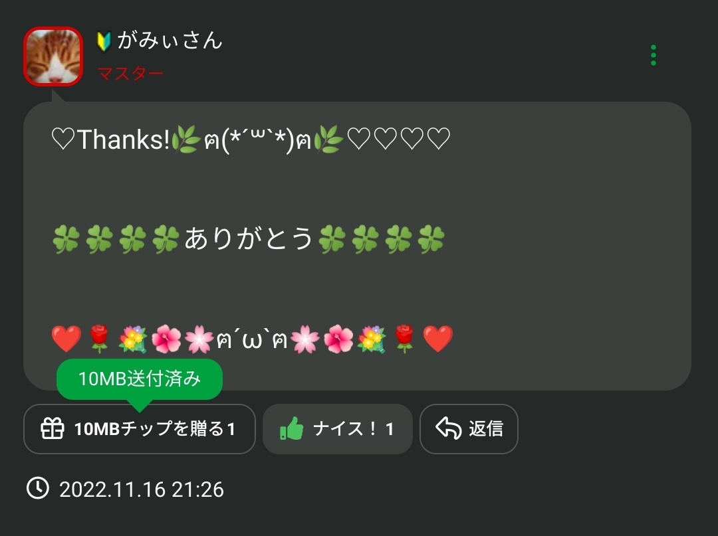Send a 10MB chip with 10MBチップを贈る
The image size is (718, 536).
[139, 429]
